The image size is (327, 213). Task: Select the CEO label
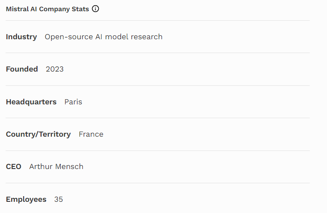click(x=13, y=166)
